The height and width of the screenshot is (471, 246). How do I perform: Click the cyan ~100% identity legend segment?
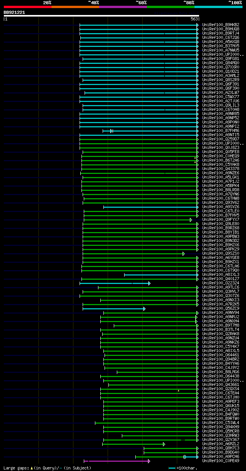coord(218,7)
